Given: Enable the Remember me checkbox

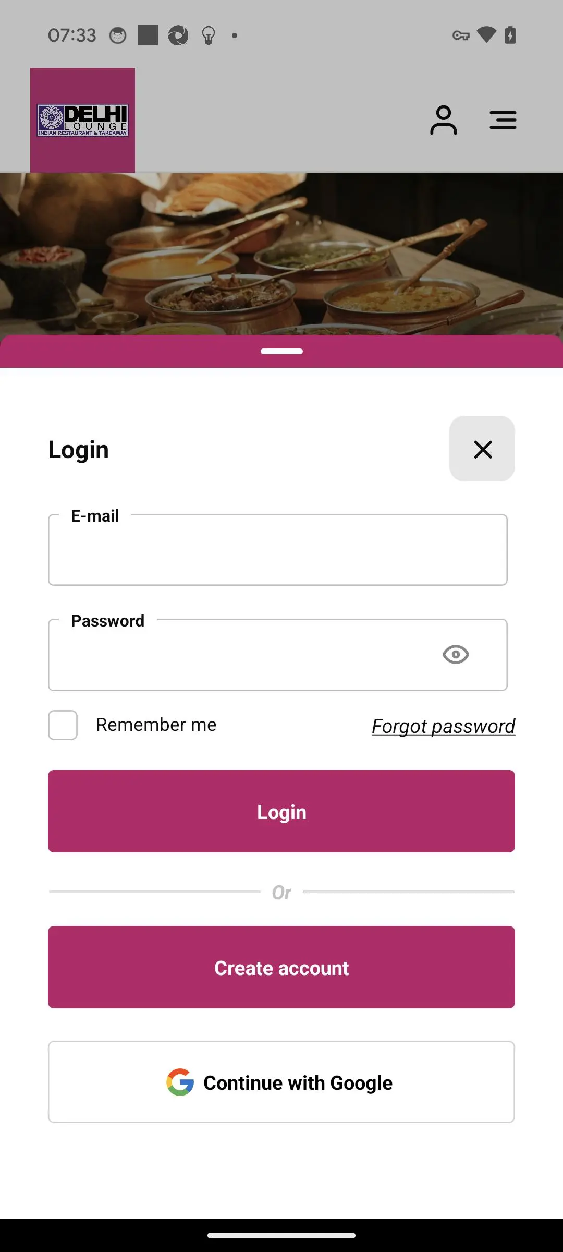Looking at the screenshot, I should pyautogui.click(x=63, y=725).
